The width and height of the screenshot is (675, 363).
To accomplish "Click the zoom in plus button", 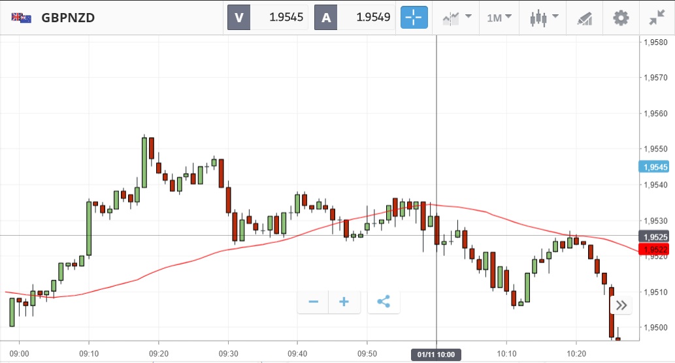I will pyautogui.click(x=344, y=302).
